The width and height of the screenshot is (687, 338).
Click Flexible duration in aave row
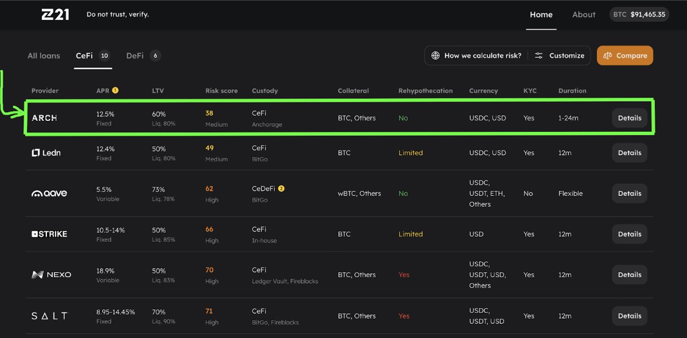pos(571,194)
